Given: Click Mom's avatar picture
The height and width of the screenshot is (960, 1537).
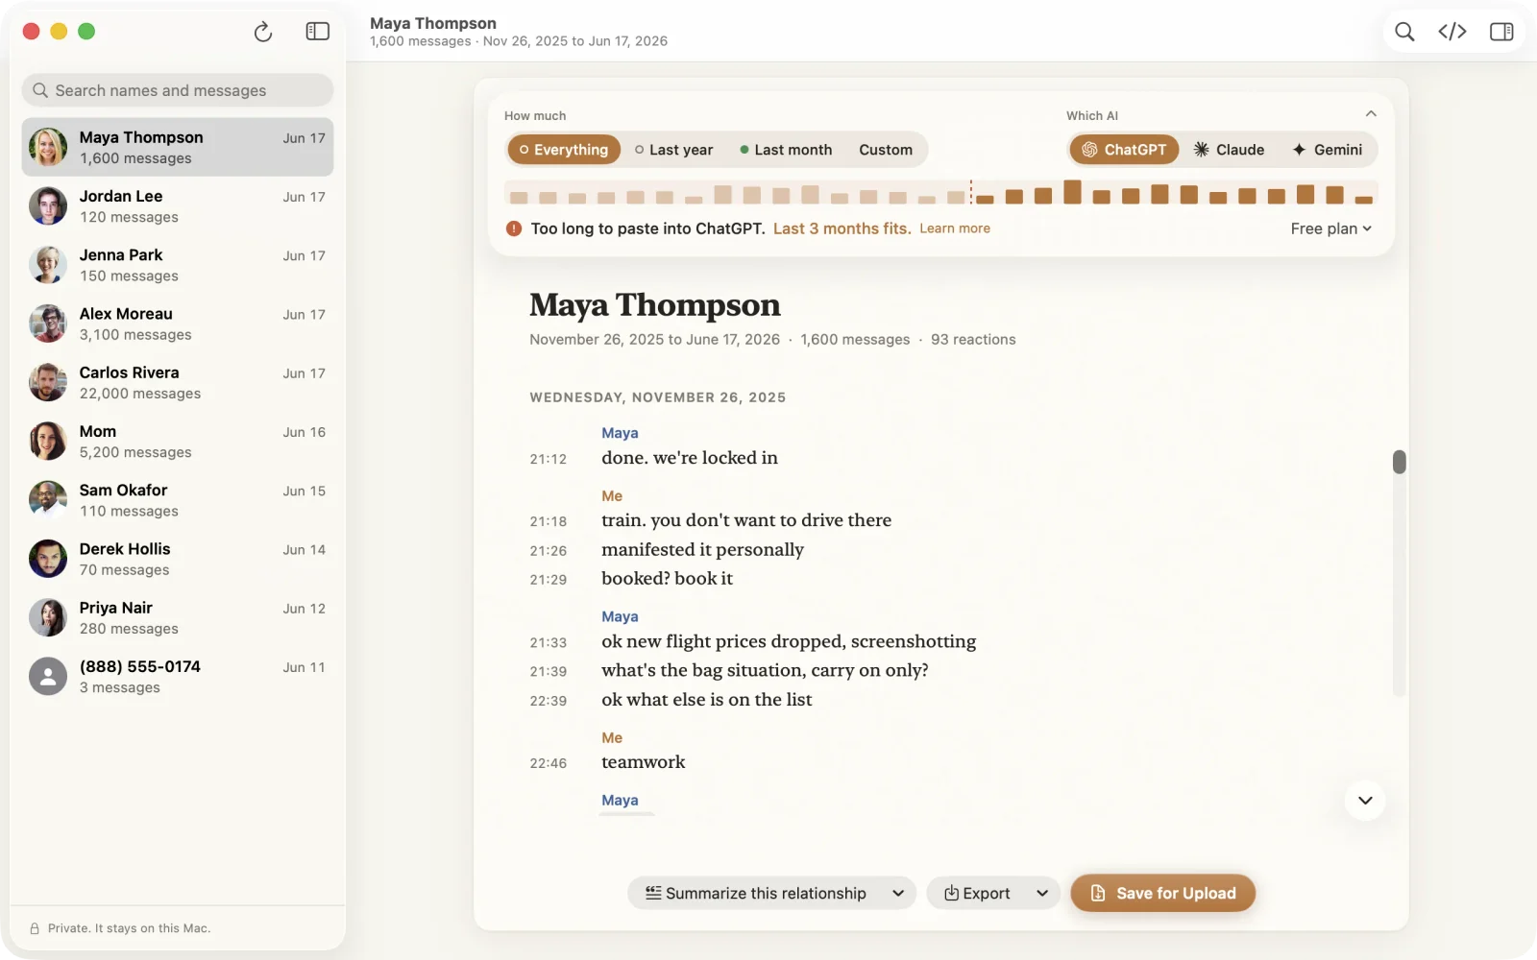Looking at the screenshot, I should point(48,442).
